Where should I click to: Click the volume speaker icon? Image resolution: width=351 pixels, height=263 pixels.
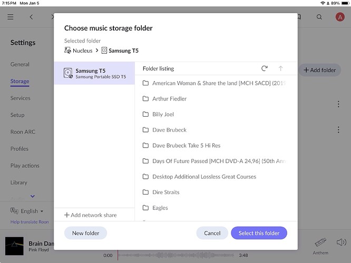click(x=341, y=242)
